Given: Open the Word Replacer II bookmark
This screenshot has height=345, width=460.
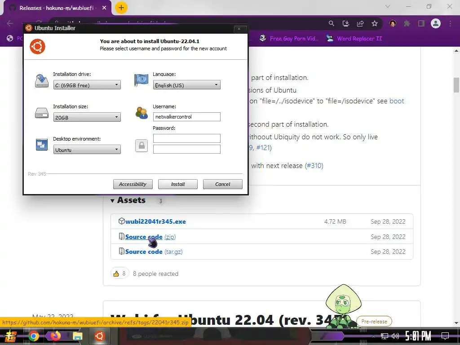Looking at the screenshot, I should 354,39.
